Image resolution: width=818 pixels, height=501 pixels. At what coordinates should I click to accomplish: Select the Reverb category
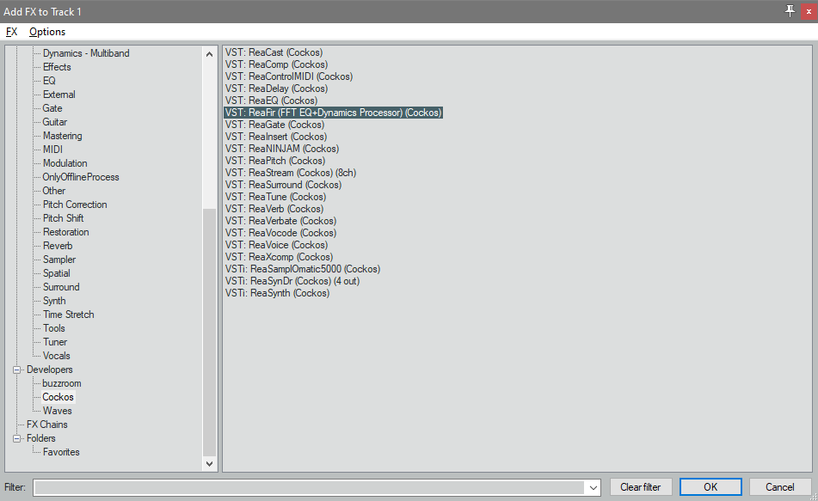(58, 246)
